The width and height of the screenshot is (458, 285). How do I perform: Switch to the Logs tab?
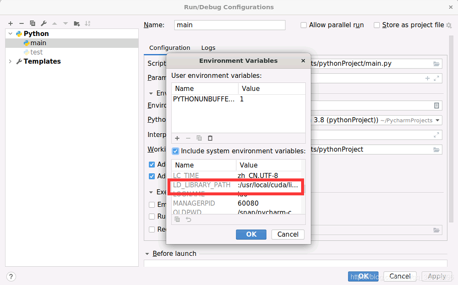(208, 48)
